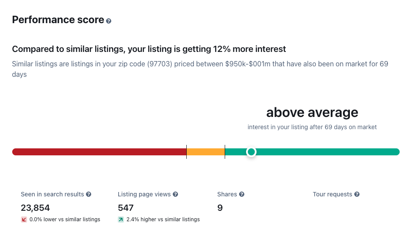The height and width of the screenshot is (240, 411).
Task: Click the white circle marker on the score bar
Action: click(x=251, y=152)
